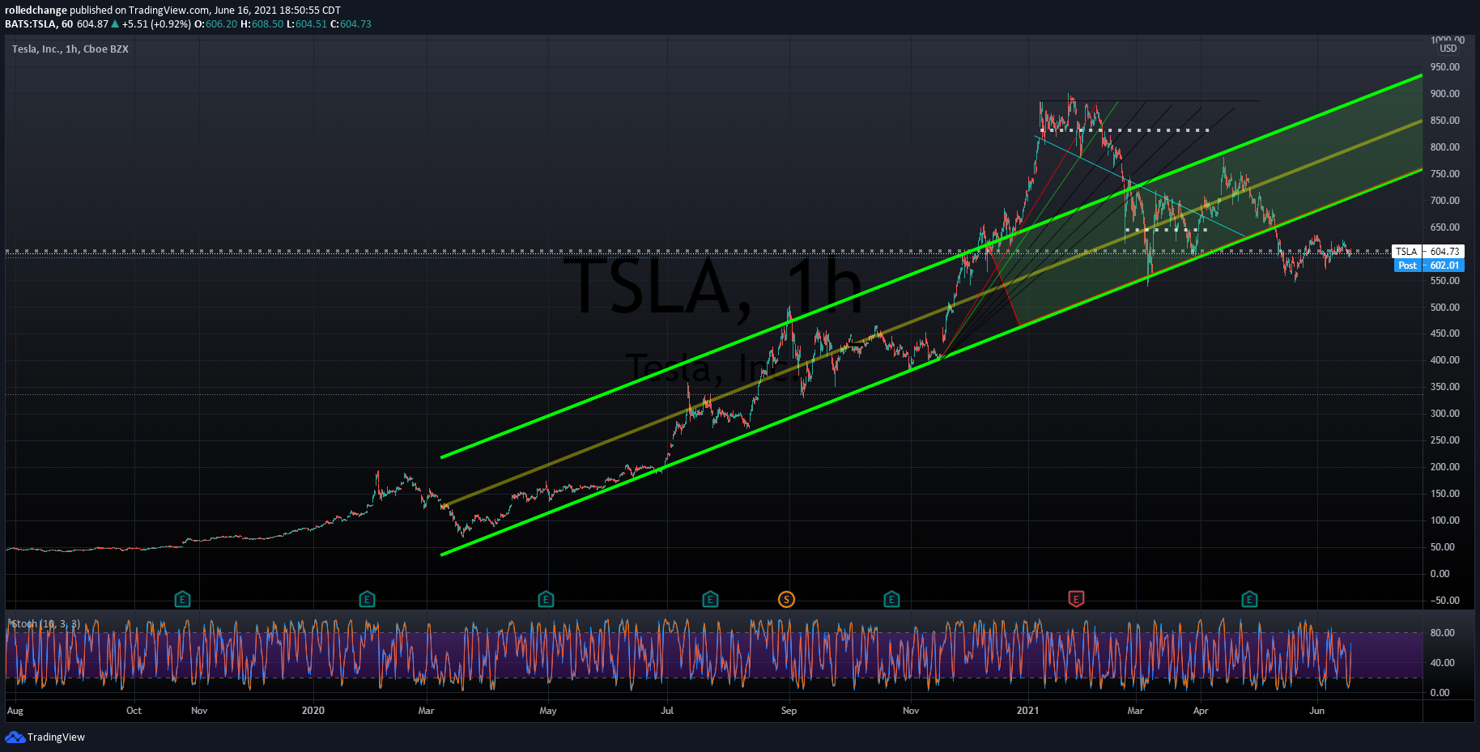1480x752 pixels.
Task: Click the earnings E marker between Oct and Nov 2019
Action: click(x=182, y=599)
